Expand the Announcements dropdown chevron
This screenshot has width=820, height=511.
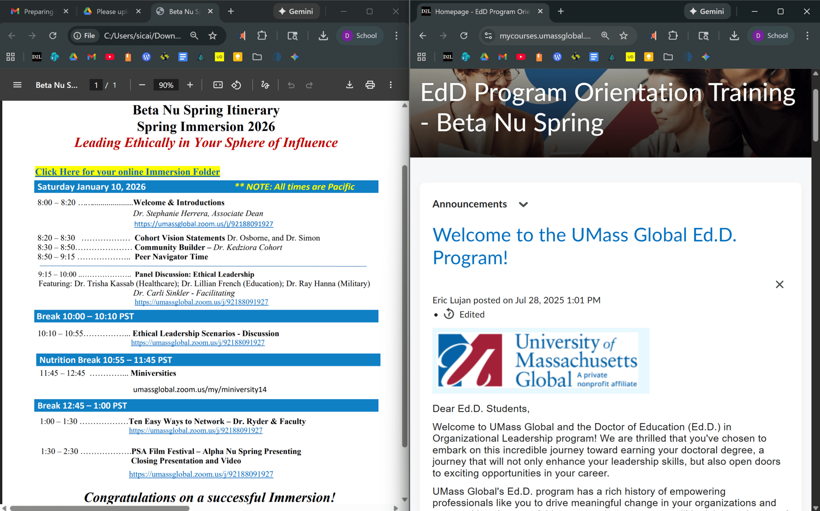point(523,204)
